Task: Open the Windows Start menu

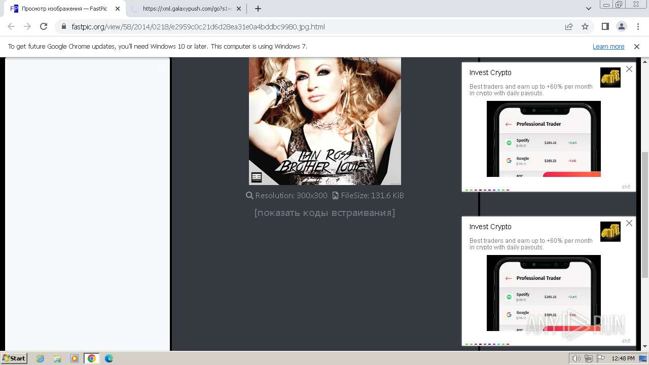Action: click(14, 358)
